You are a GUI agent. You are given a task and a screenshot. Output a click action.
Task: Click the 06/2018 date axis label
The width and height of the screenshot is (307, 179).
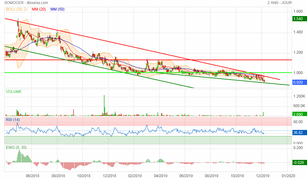pos(33,176)
